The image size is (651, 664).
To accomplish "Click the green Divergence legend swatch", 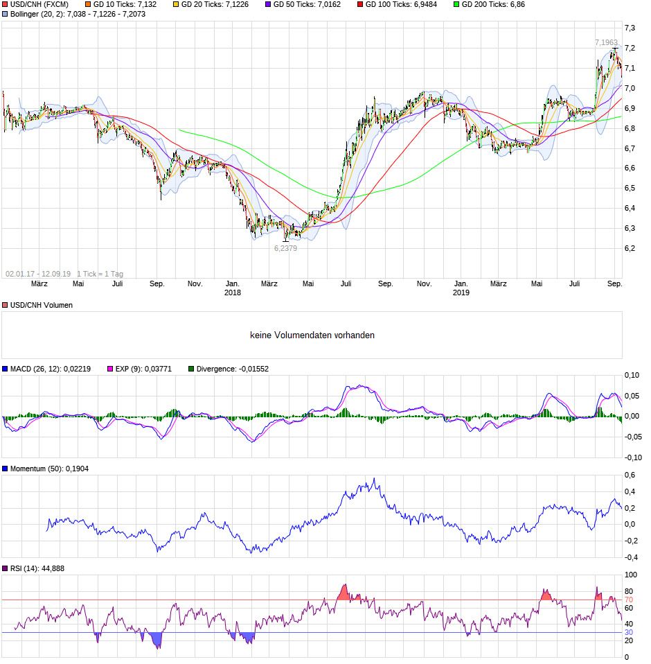I will [191, 369].
